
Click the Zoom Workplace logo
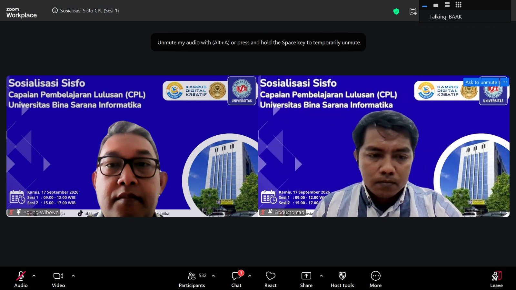point(21,13)
